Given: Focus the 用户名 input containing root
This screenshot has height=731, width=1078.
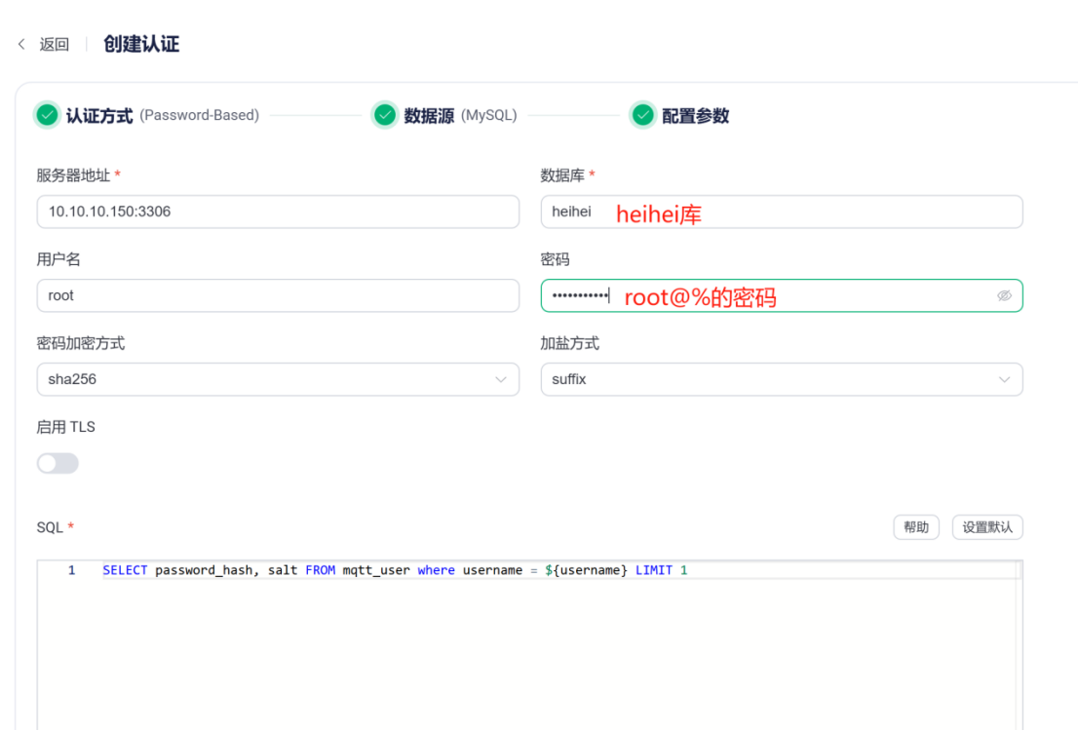Looking at the screenshot, I should tap(278, 295).
